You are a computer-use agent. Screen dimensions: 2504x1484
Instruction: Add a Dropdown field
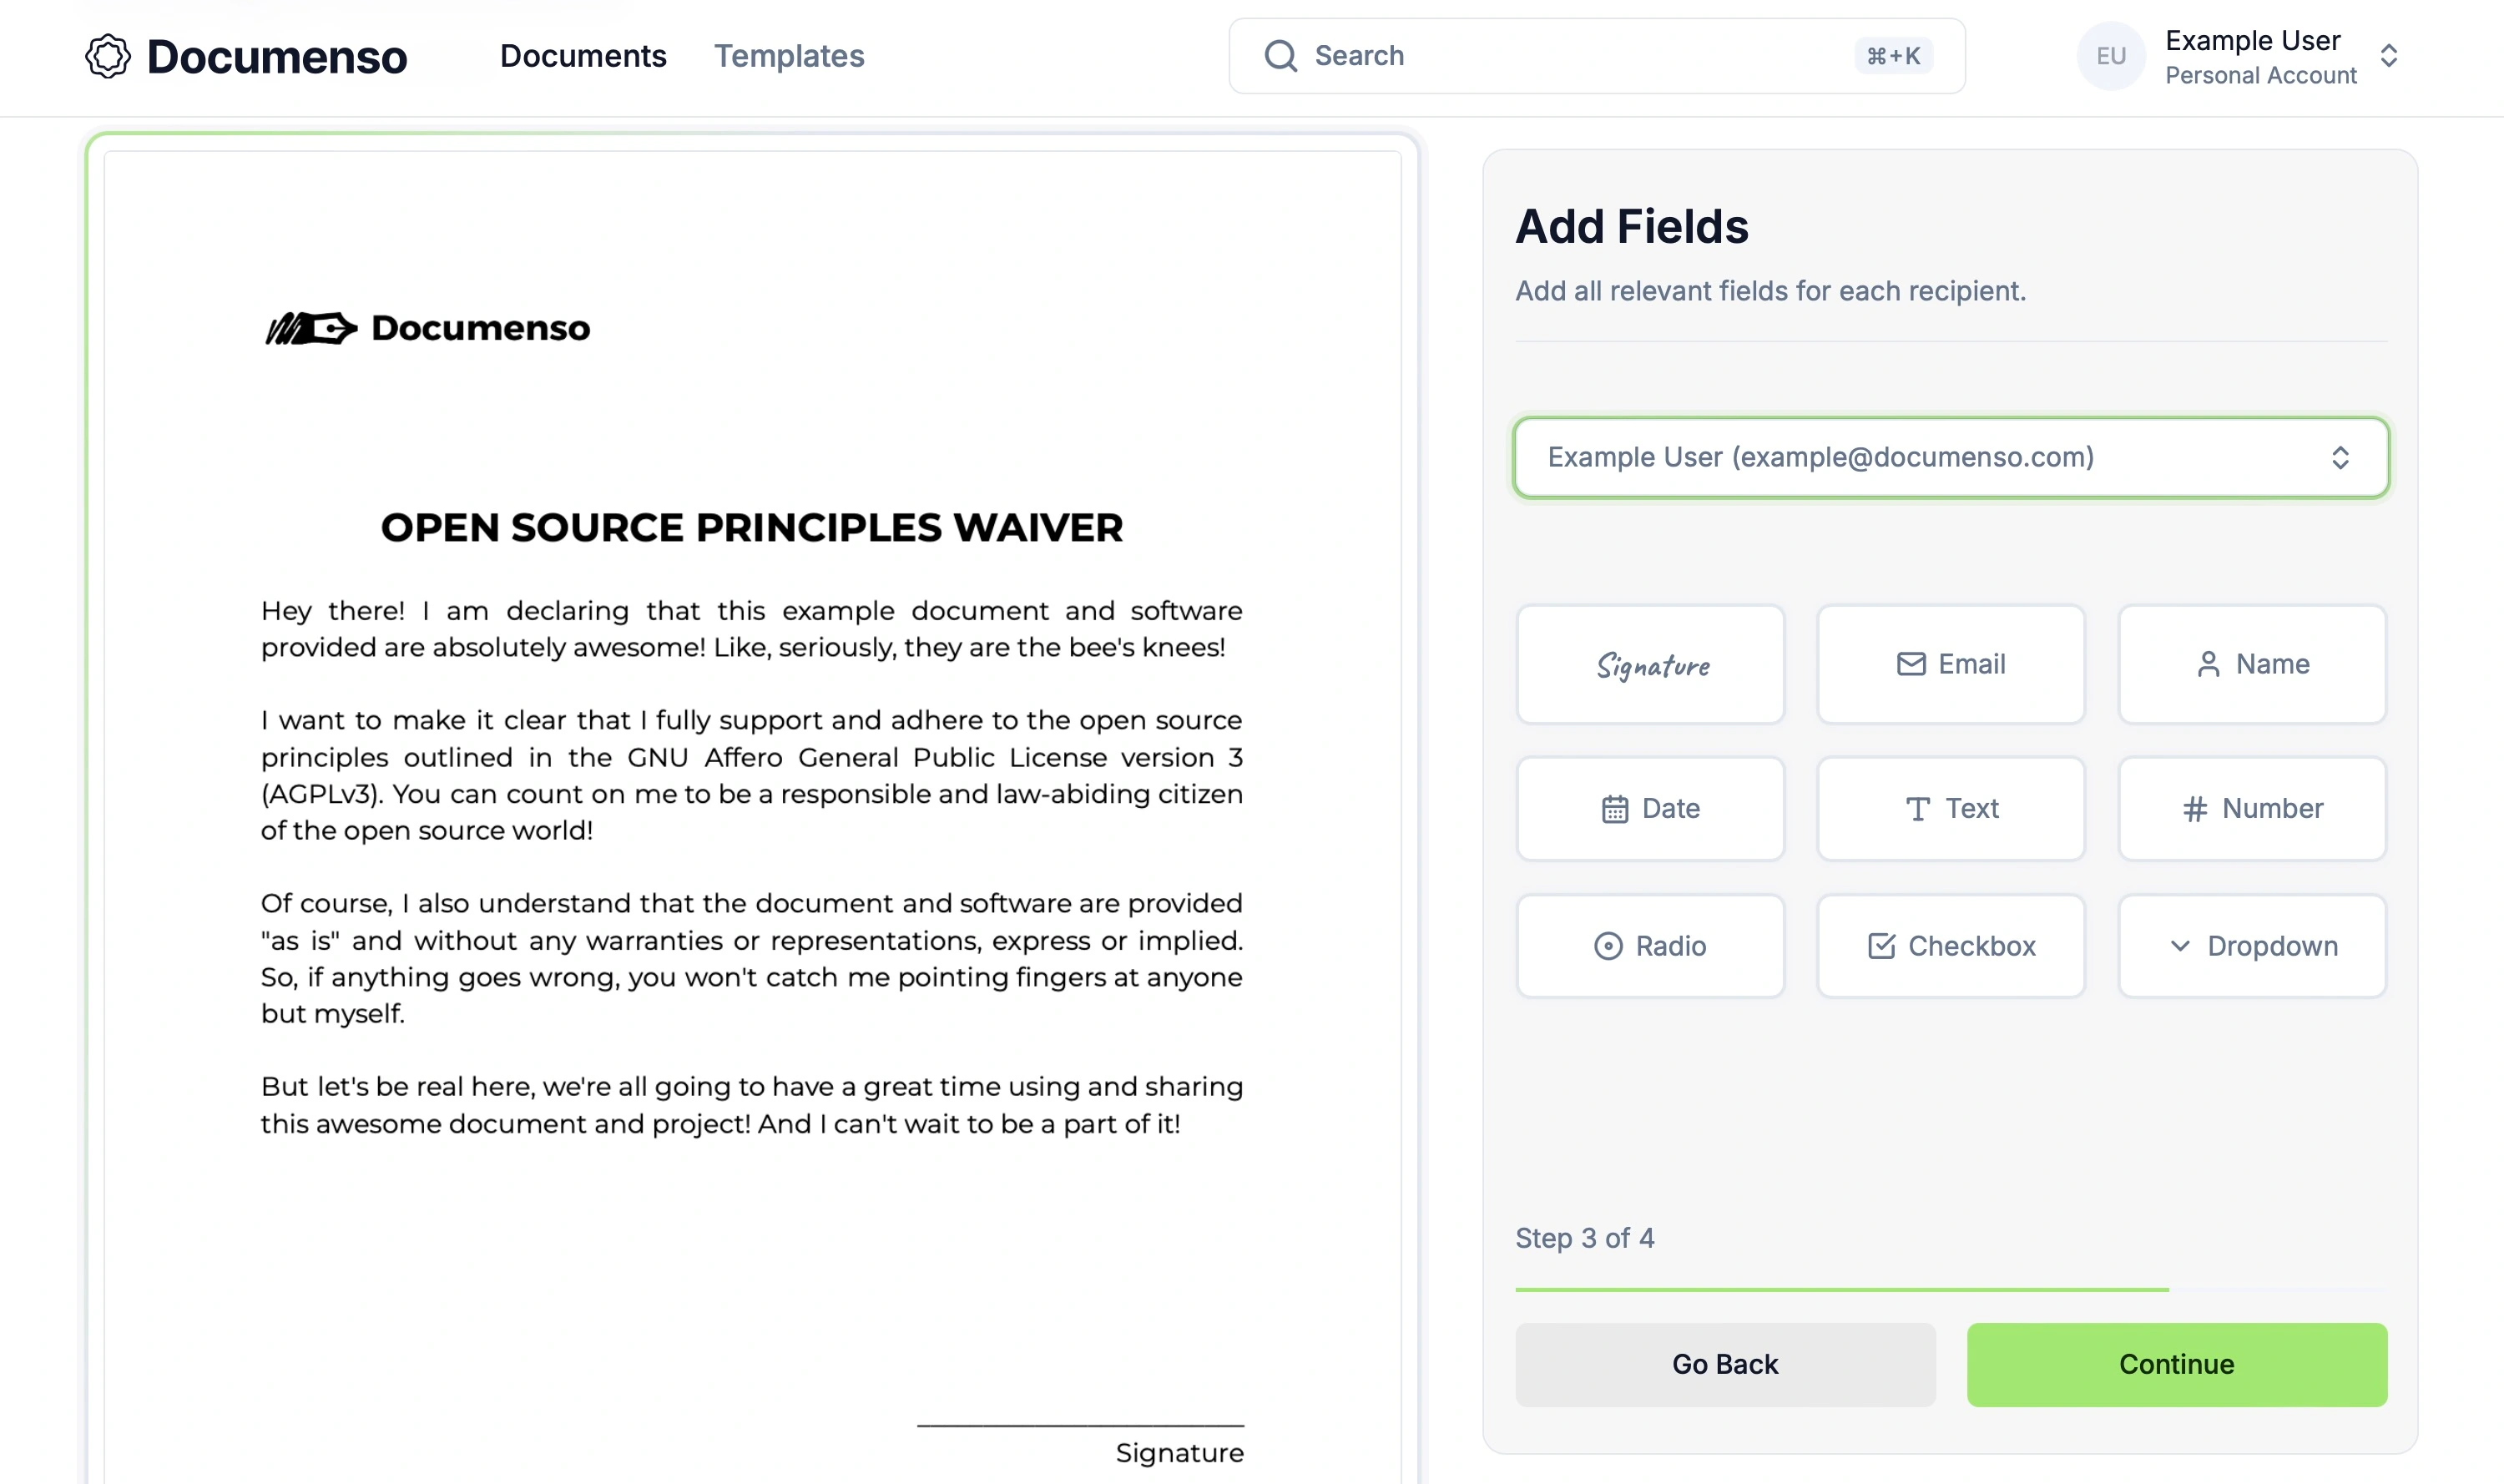(2252, 946)
